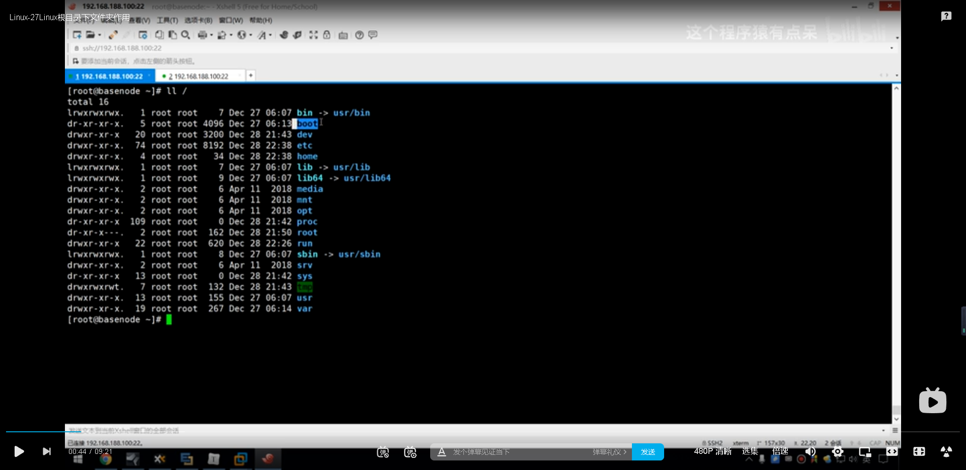The height and width of the screenshot is (470, 966).
Task: Expand the font icon dropdown arrow
Action: (x=270, y=35)
